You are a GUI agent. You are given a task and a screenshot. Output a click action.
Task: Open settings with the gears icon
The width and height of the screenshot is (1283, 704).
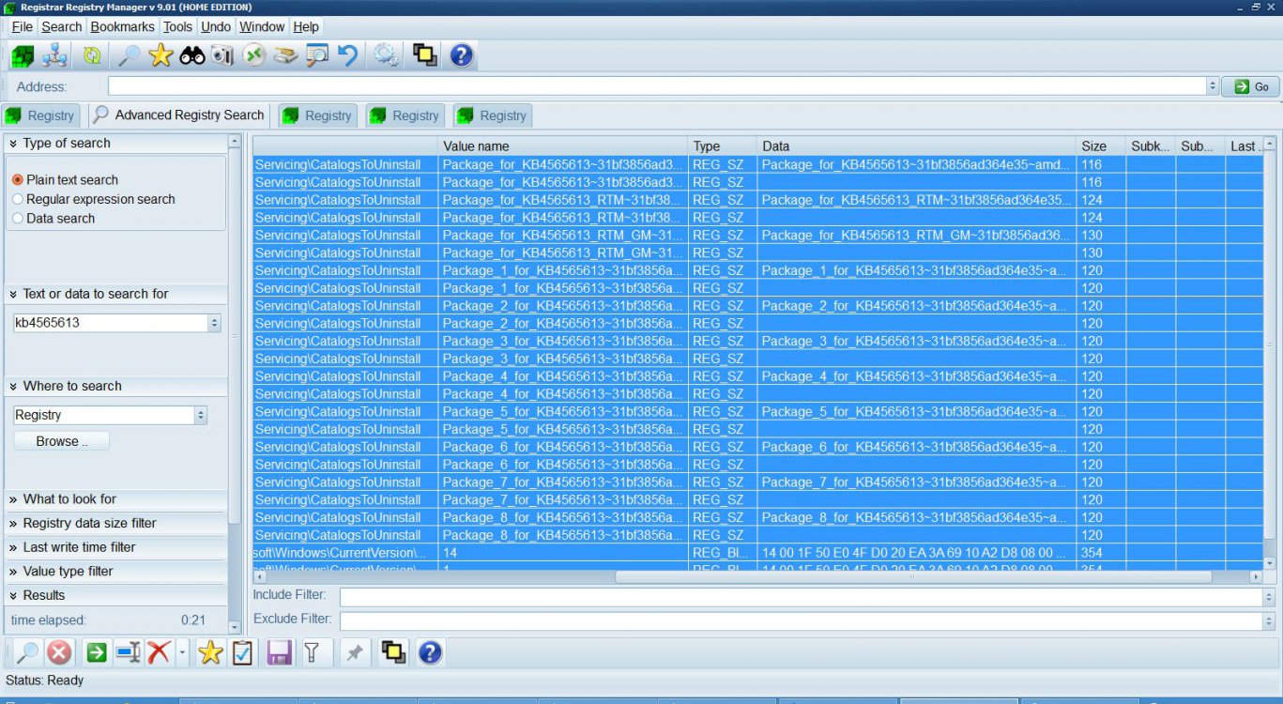coord(386,55)
